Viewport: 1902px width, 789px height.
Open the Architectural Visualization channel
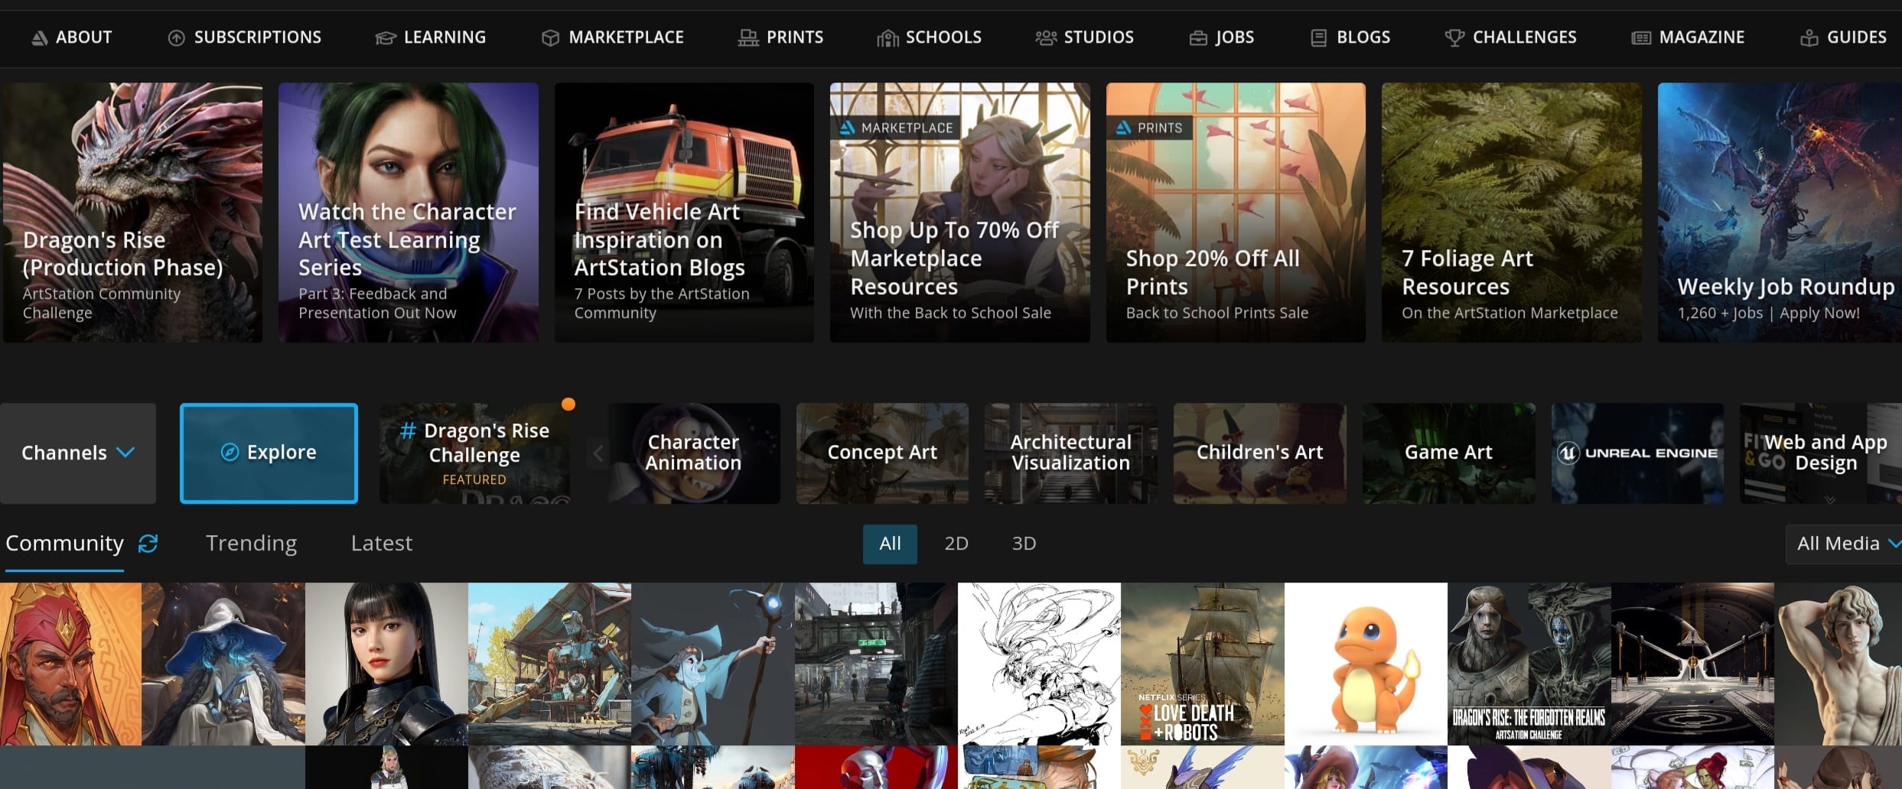pyautogui.click(x=1070, y=453)
